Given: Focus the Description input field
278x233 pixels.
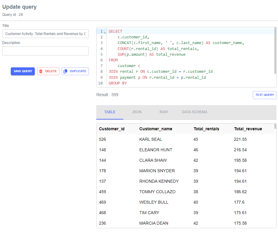Looking at the screenshot, I should point(45,51).
